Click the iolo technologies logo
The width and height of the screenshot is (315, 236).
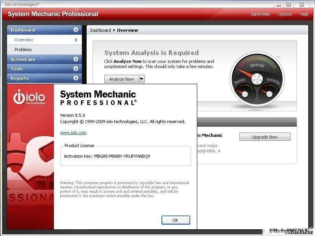coord(29,97)
